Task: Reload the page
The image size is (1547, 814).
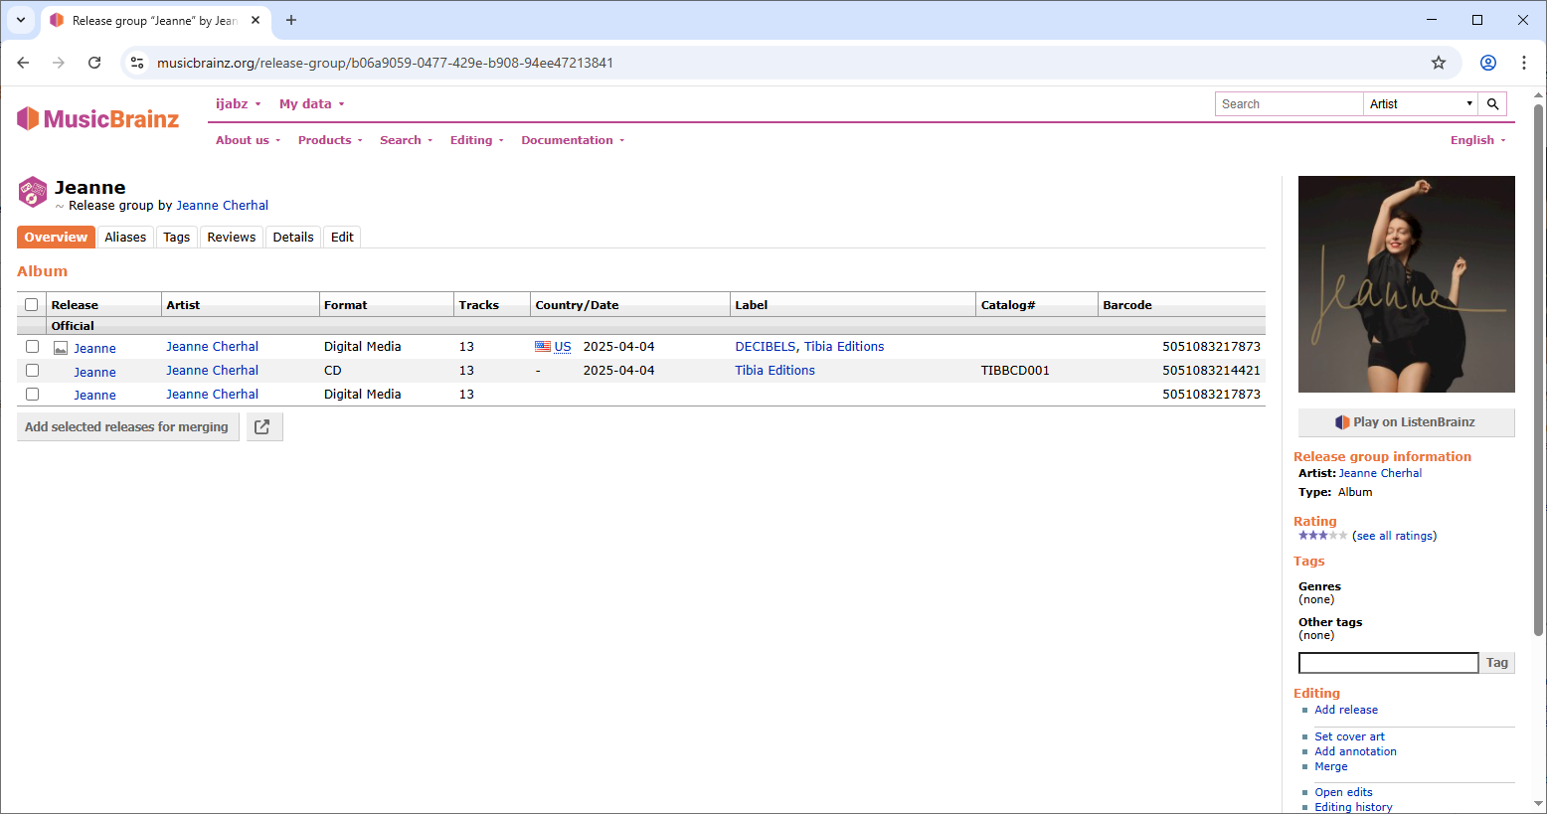Action: pyautogui.click(x=94, y=63)
